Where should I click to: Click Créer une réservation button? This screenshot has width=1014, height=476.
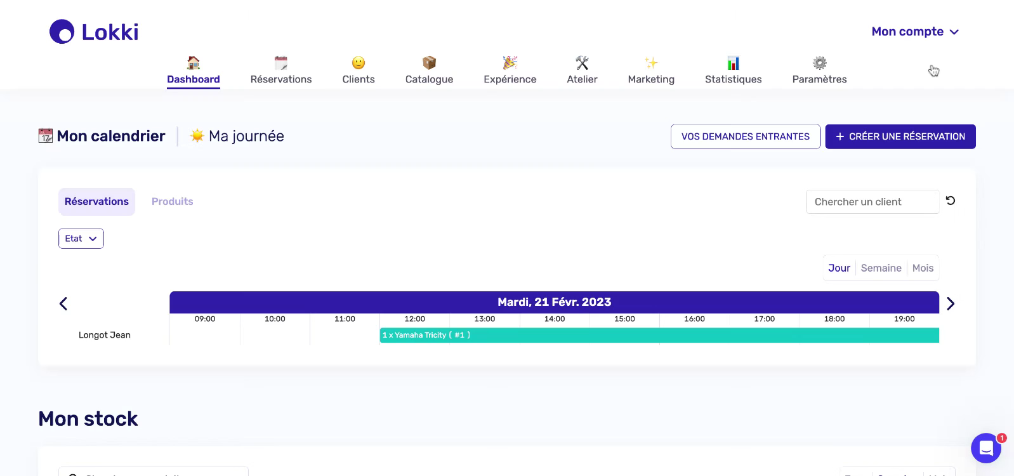[900, 136]
